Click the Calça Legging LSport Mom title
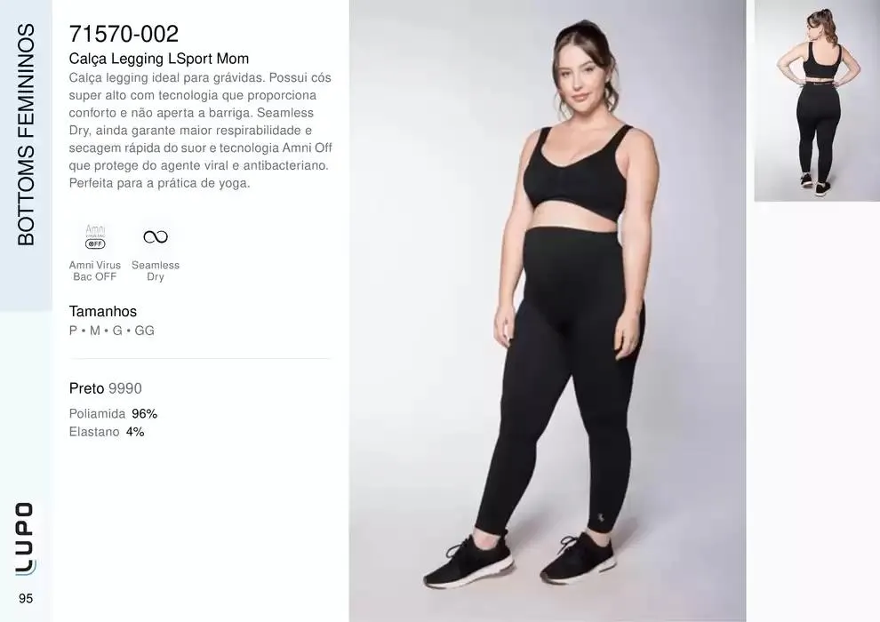The image size is (880, 622). point(159,59)
